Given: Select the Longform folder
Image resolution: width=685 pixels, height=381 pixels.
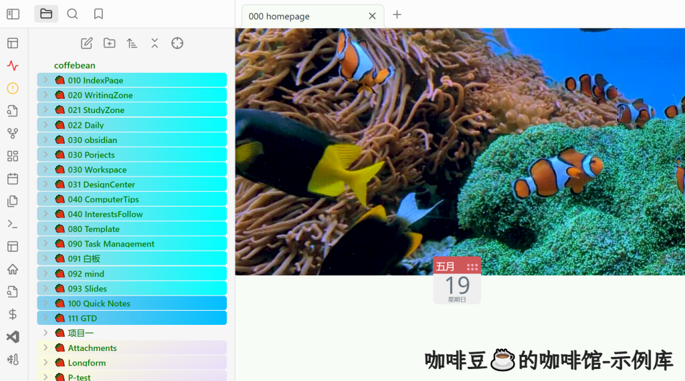Looking at the screenshot, I should pos(132,363).
